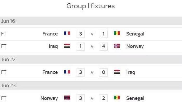Click the France flag in the Senegal match
The width and height of the screenshot is (182, 102).
(x=67, y=33)
